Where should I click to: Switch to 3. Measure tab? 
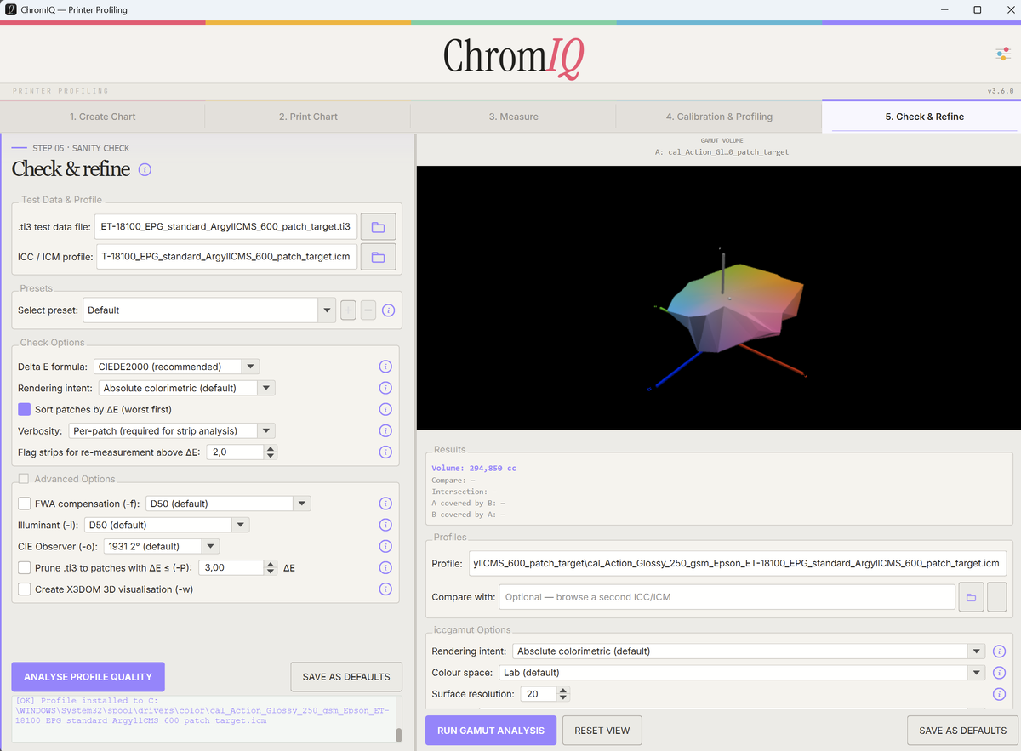coord(513,117)
